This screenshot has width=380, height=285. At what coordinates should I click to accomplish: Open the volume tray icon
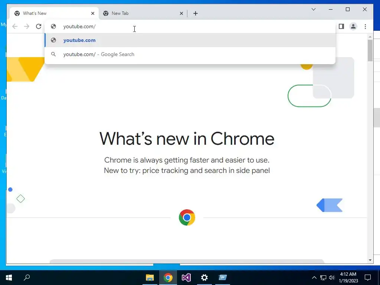[332, 278]
